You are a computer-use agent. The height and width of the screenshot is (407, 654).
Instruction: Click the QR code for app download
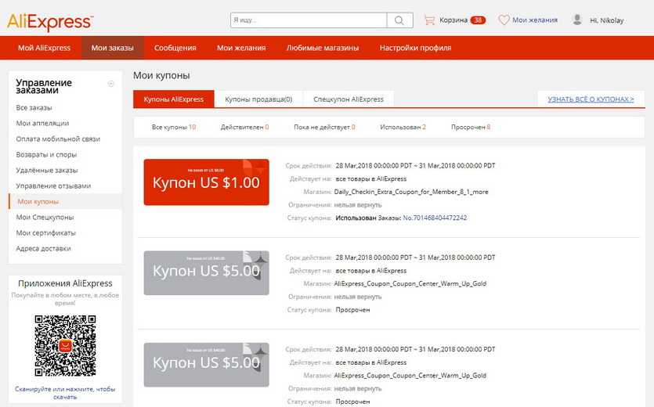(66, 345)
